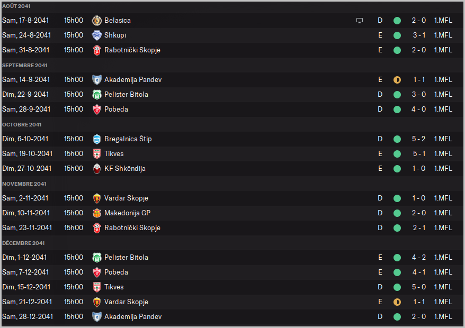The width and height of the screenshot is (465, 328).
Task: Click the Pobeda badge on 28-9-2041 fixture
Action: tap(96, 110)
